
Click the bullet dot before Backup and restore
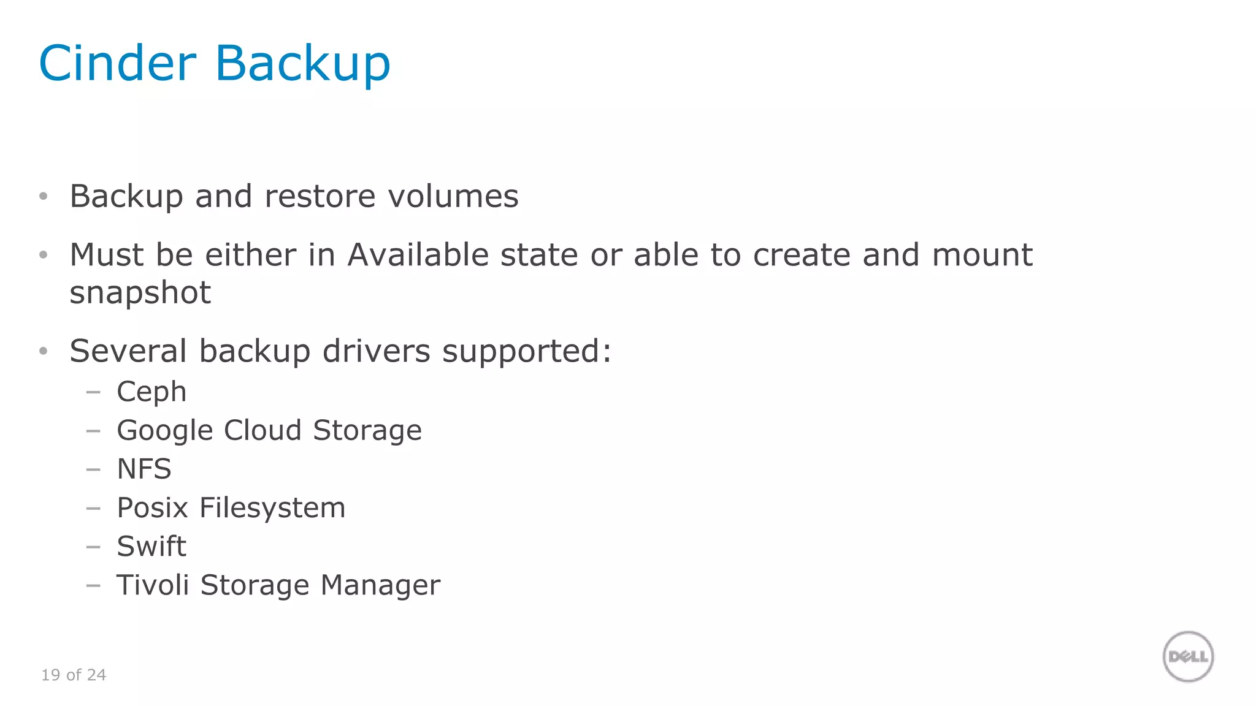(x=43, y=196)
